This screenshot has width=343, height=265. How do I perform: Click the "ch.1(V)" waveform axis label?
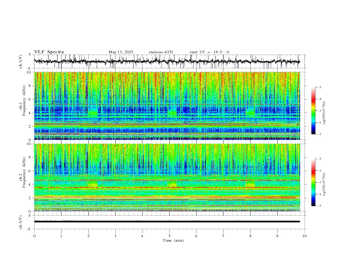(21, 61)
